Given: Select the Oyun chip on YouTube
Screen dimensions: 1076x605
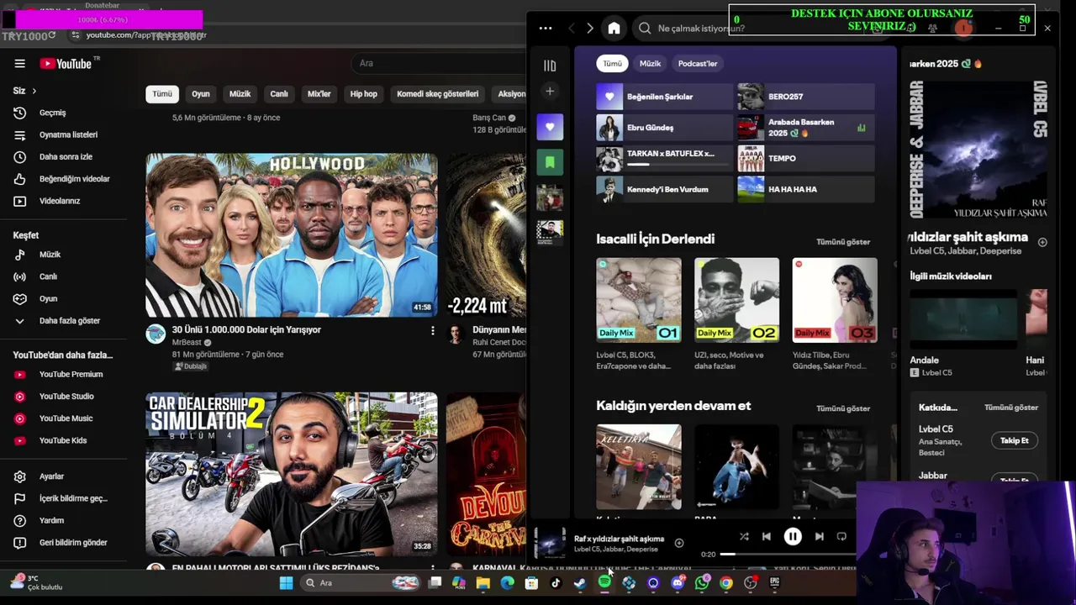Looking at the screenshot, I should point(200,94).
